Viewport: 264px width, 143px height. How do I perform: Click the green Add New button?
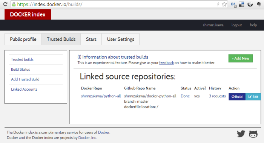(x=241, y=58)
